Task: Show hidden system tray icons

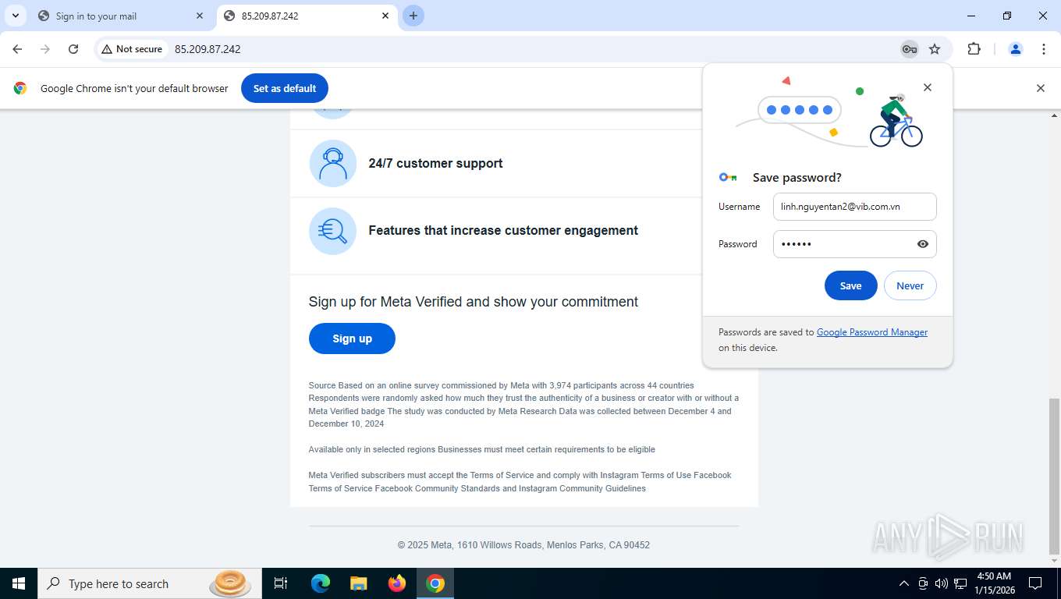Action: (904, 583)
